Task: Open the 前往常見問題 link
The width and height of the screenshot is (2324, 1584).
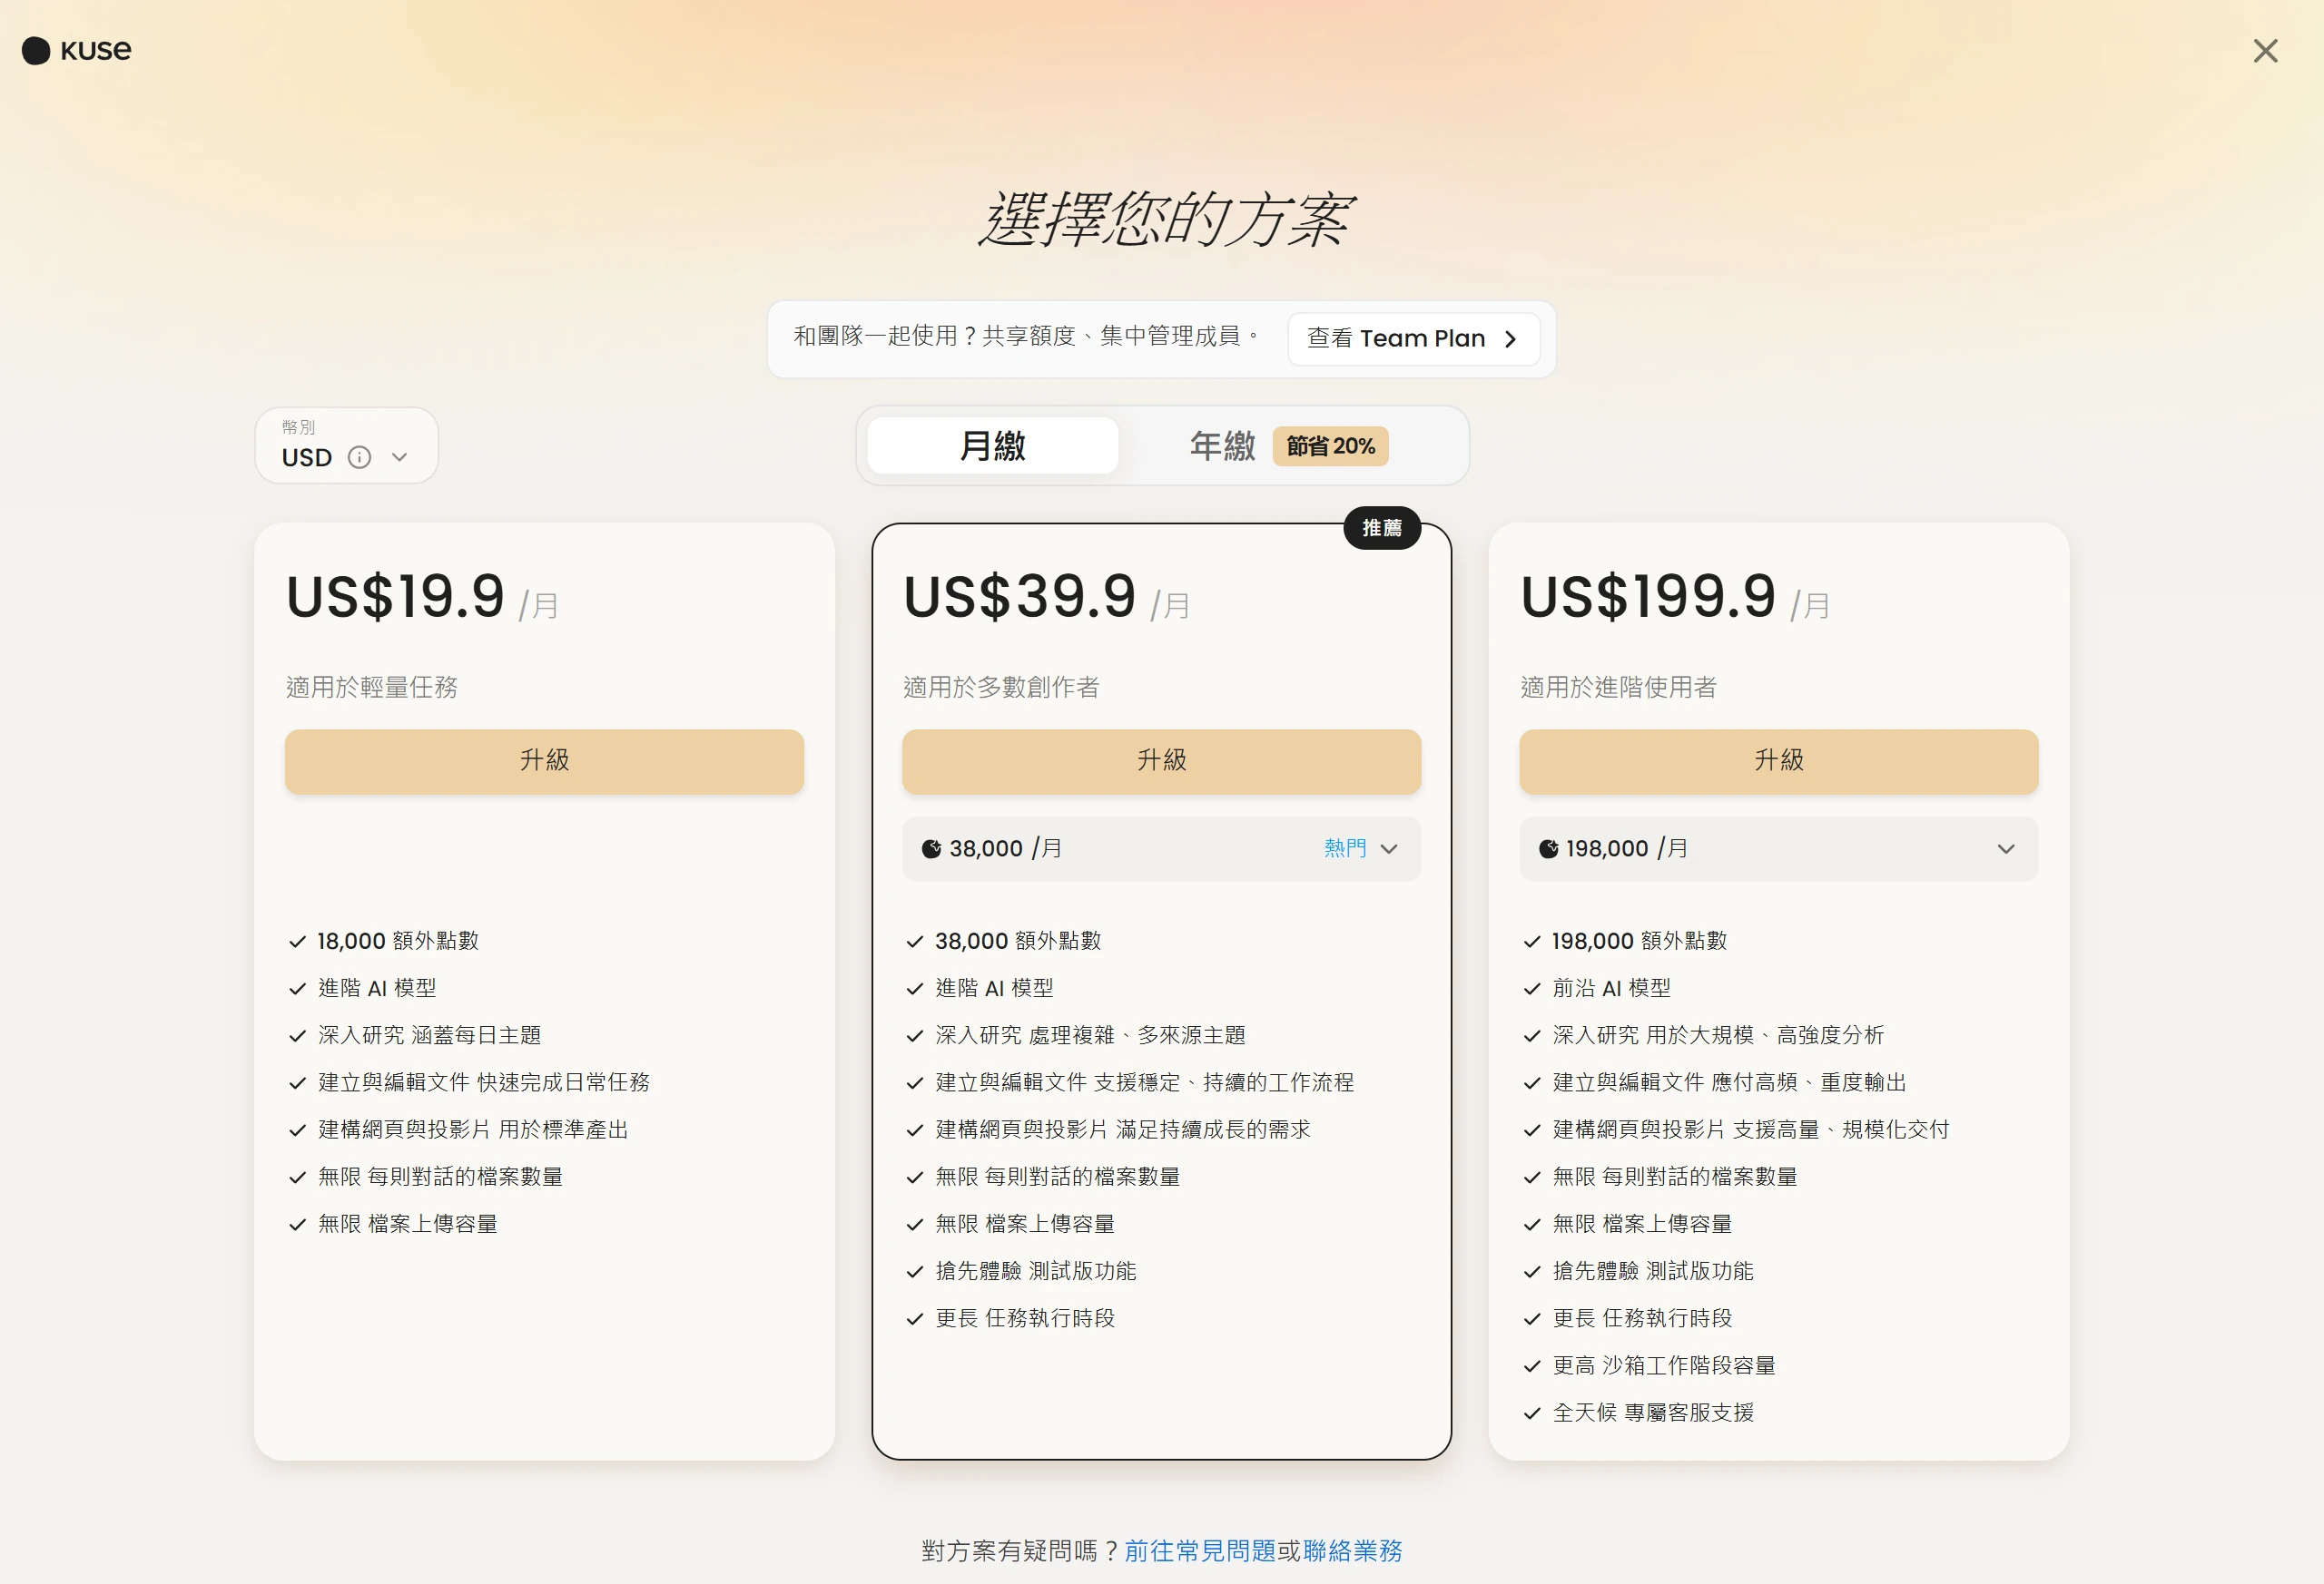Action: (x=1200, y=1550)
